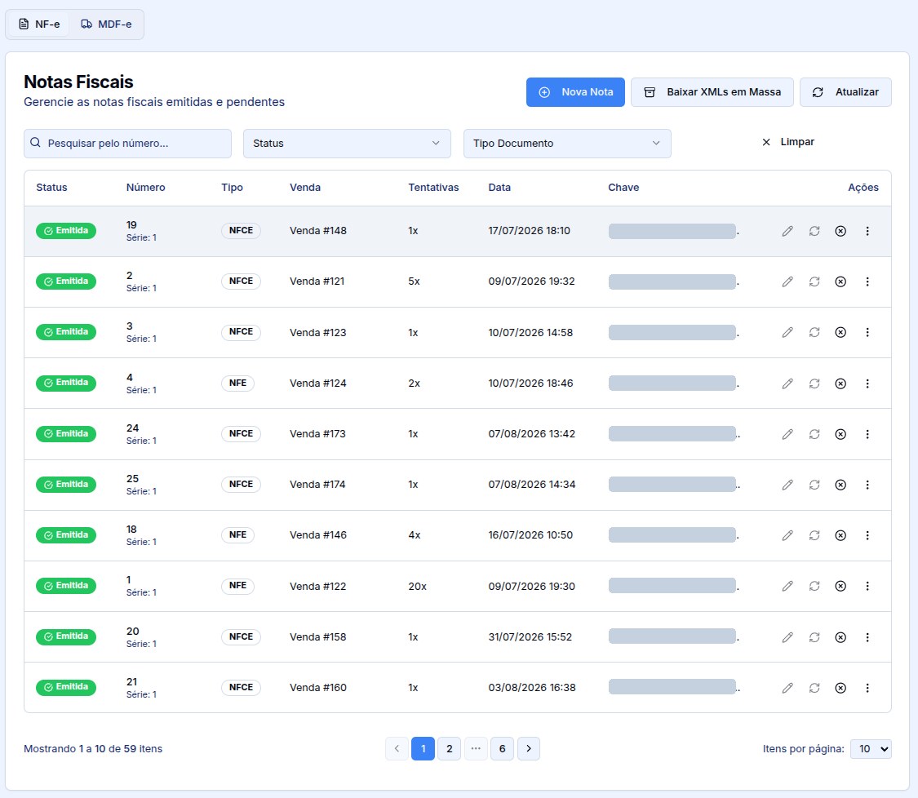Screen dimensions: 918x798
Task: Three-dot menu for Venda #121 row
Action: tap(867, 282)
